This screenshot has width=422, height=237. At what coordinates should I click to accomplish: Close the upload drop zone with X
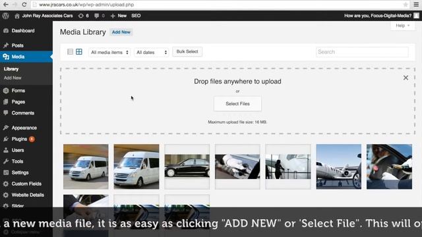click(x=406, y=78)
